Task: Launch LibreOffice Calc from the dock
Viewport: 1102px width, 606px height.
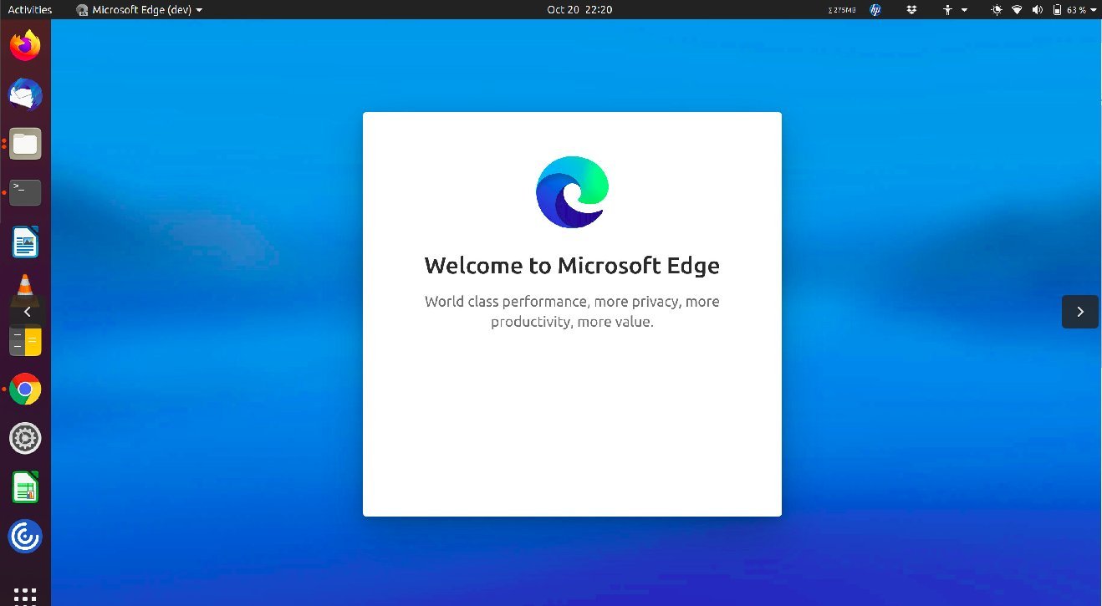Action: [25, 486]
